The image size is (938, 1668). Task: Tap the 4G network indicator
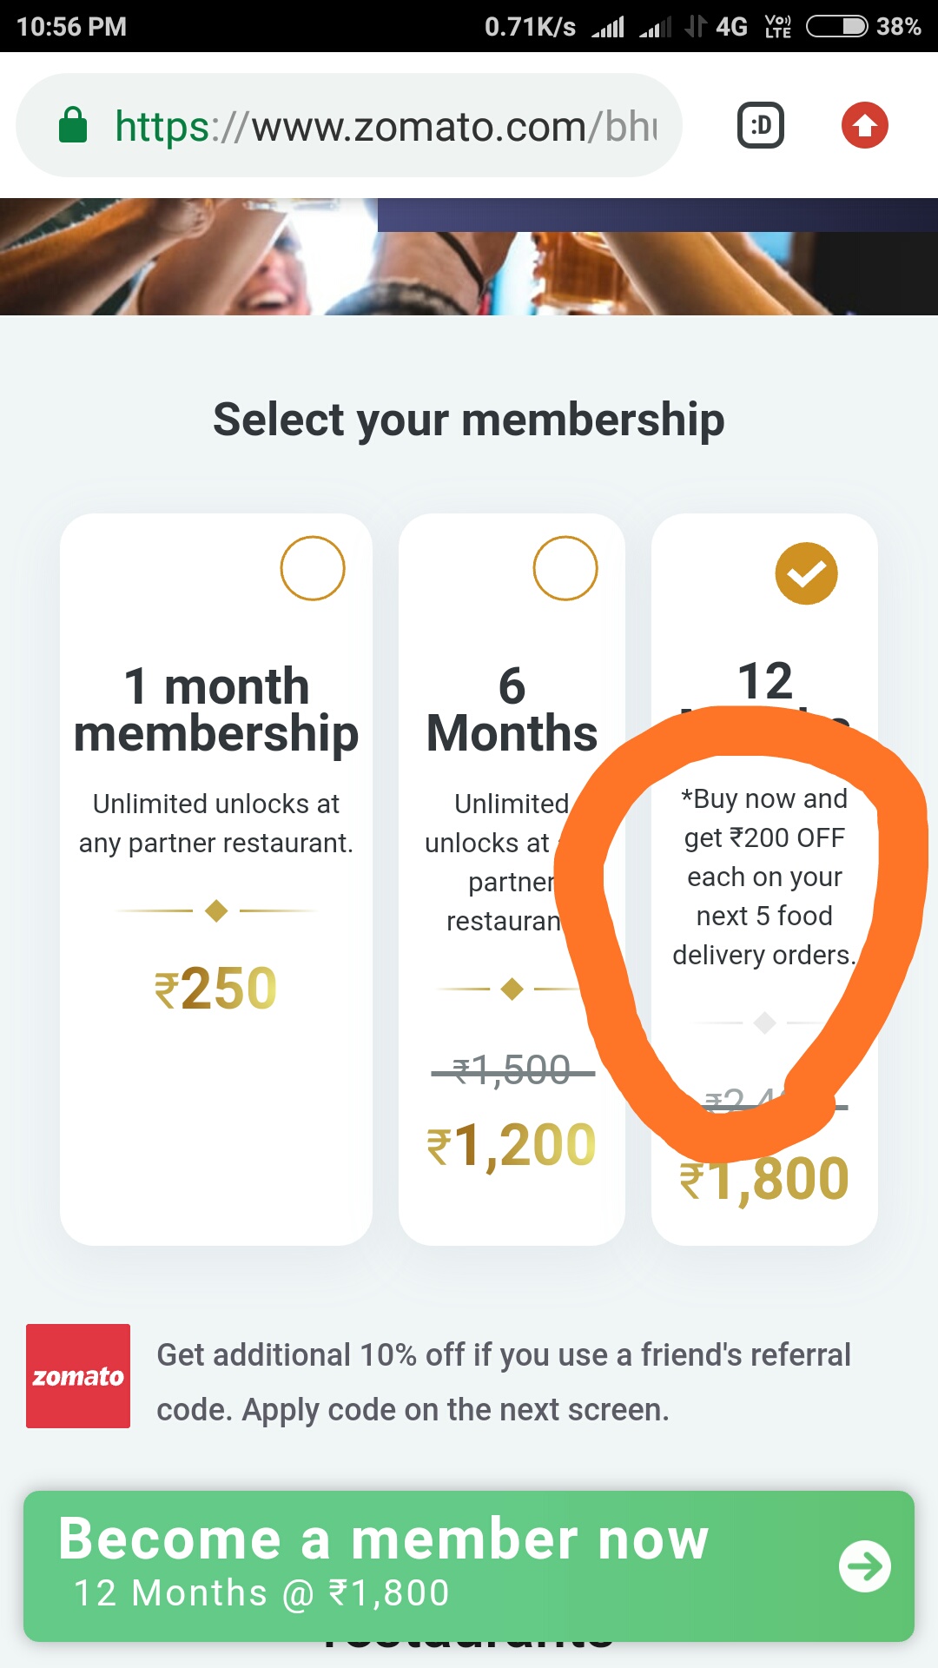[729, 26]
